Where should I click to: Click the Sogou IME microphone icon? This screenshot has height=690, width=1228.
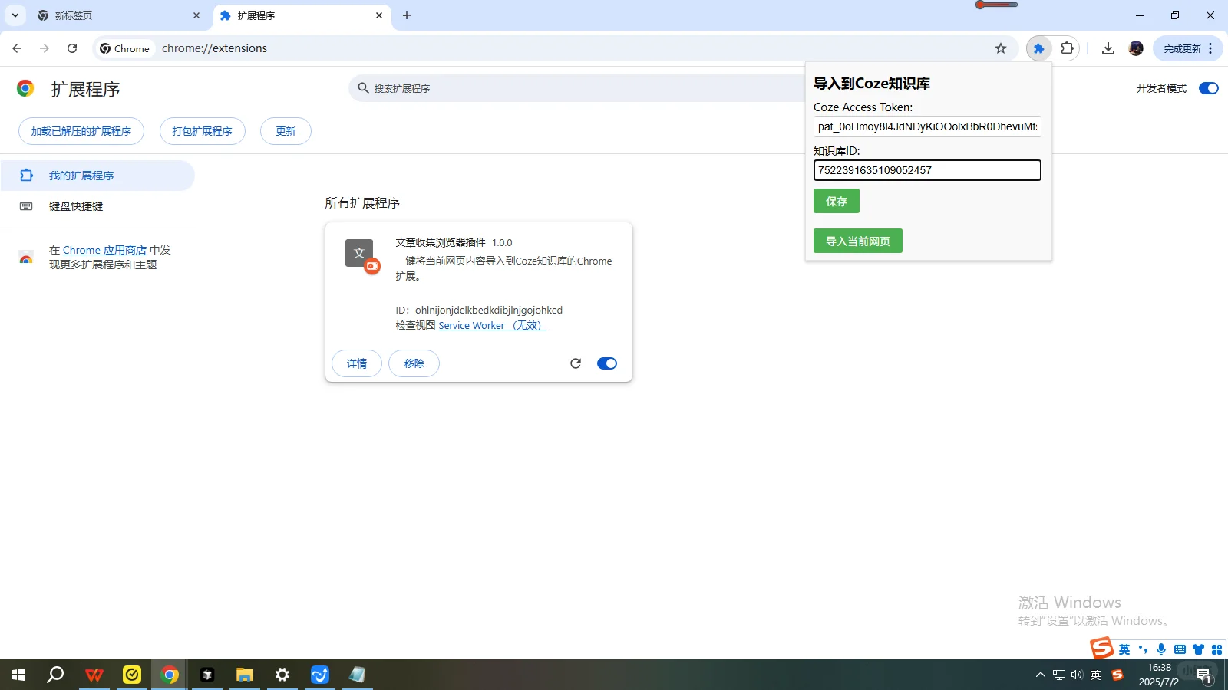(1161, 649)
